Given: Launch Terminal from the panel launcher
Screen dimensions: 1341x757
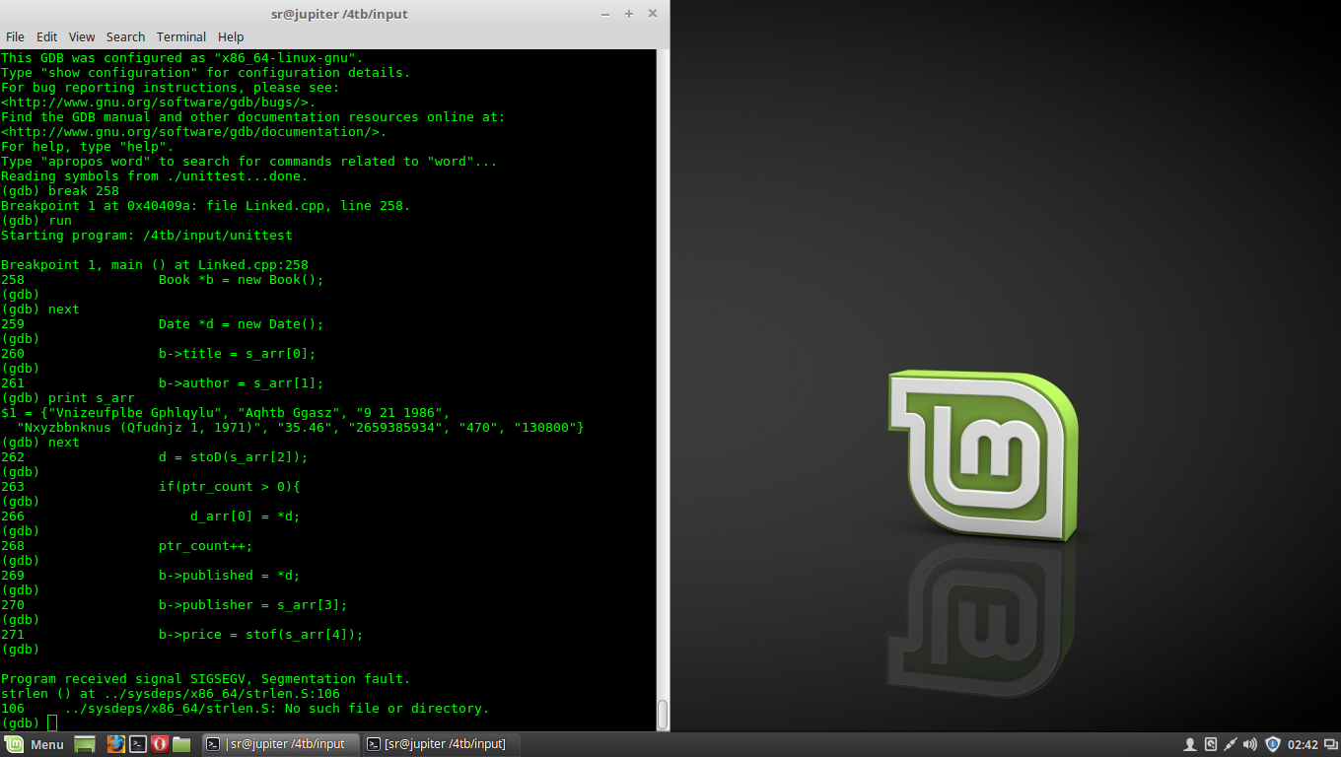Looking at the screenshot, I should [139, 744].
